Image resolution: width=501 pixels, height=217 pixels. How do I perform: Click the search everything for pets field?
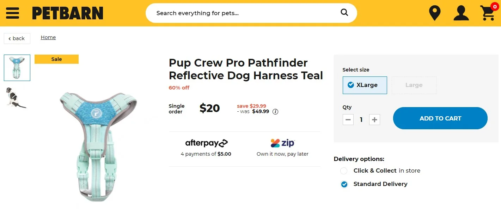click(243, 13)
